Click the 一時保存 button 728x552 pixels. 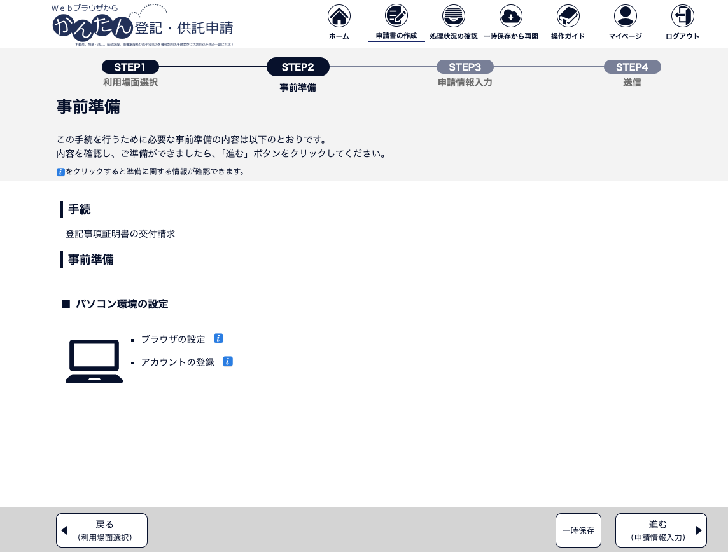pyautogui.click(x=578, y=530)
